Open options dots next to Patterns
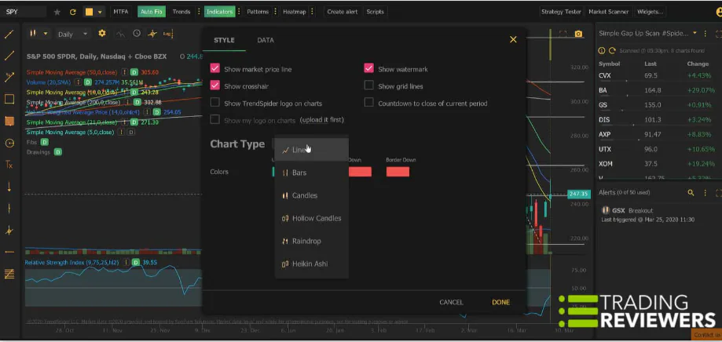722x342 pixels. click(x=275, y=12)
